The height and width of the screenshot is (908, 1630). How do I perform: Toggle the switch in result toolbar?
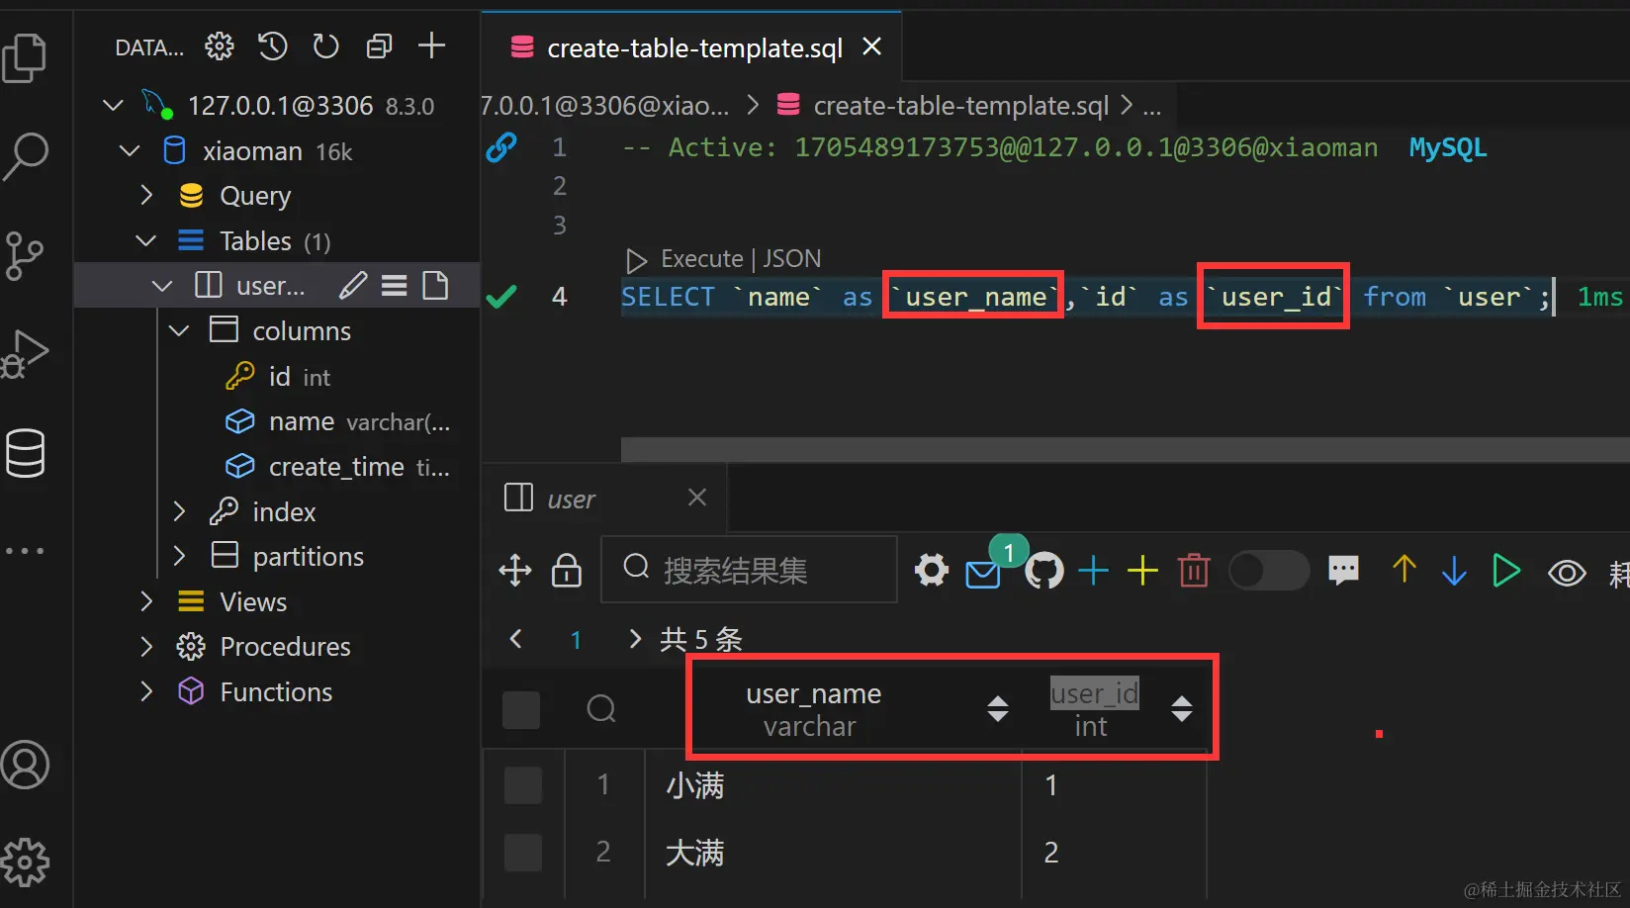1269,571
